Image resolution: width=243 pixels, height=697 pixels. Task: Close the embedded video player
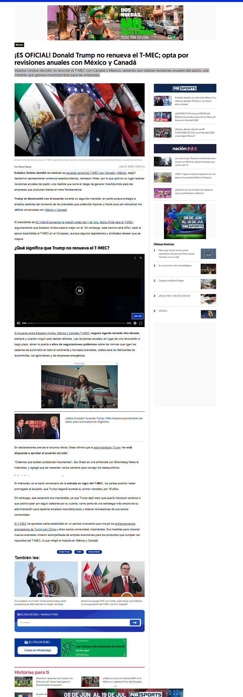[x=141, y=258]
